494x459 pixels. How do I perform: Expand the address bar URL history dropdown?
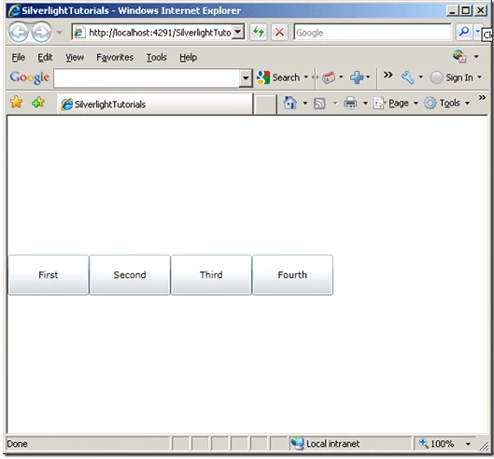238,32
